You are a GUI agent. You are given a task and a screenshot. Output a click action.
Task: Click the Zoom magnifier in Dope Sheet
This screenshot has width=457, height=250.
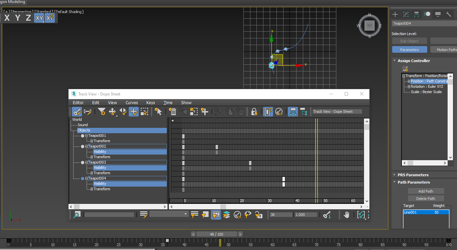[77, 215]
